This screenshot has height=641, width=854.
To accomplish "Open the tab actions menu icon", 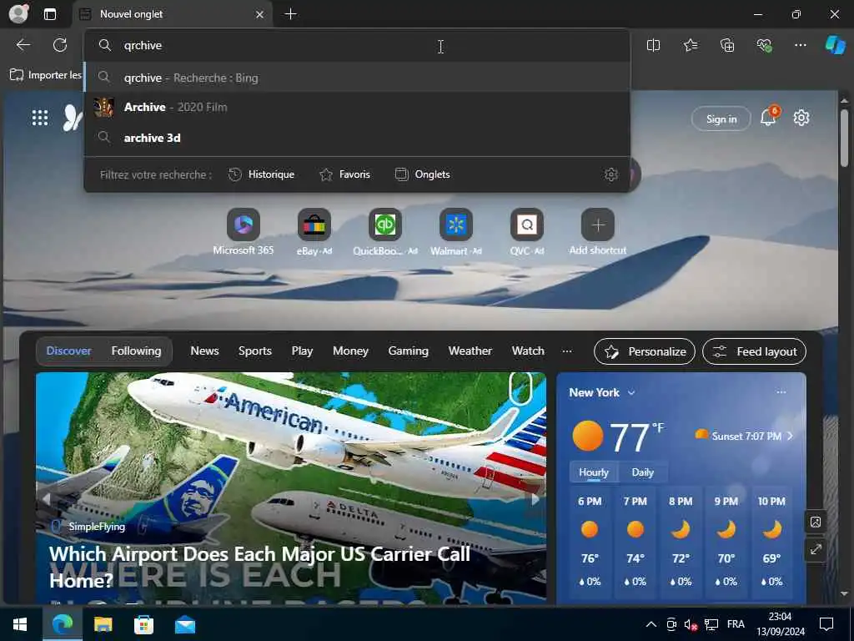I will pyautogui.click(x=49, y=14).
